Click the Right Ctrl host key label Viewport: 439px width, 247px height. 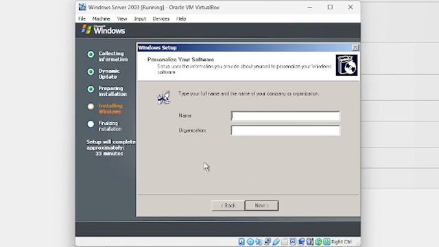tap(342, 242)
